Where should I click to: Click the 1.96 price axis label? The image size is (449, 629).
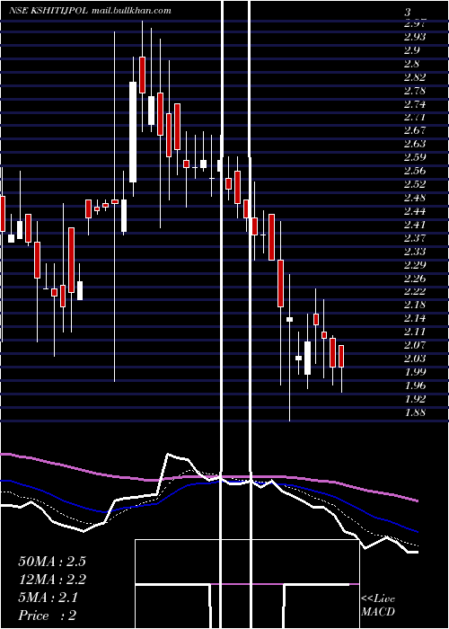(x=415, y=385)
